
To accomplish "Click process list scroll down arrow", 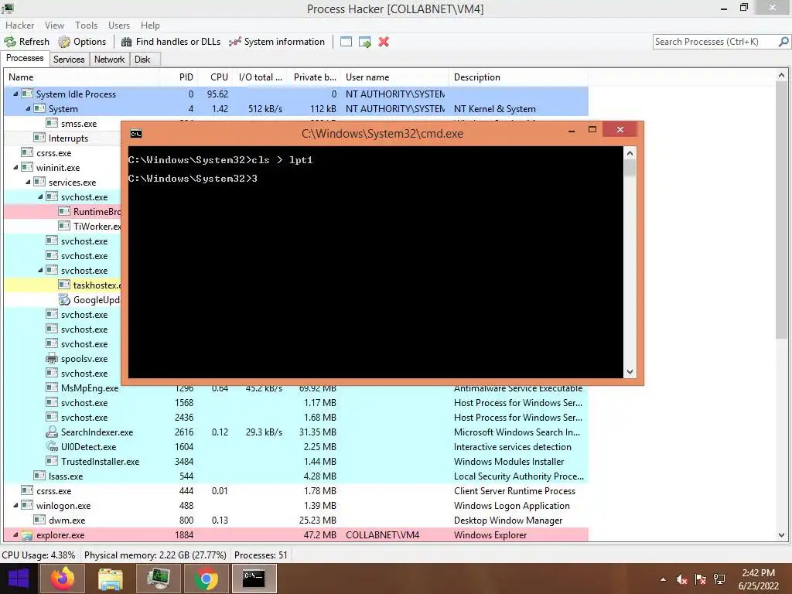I will [781, 535].
